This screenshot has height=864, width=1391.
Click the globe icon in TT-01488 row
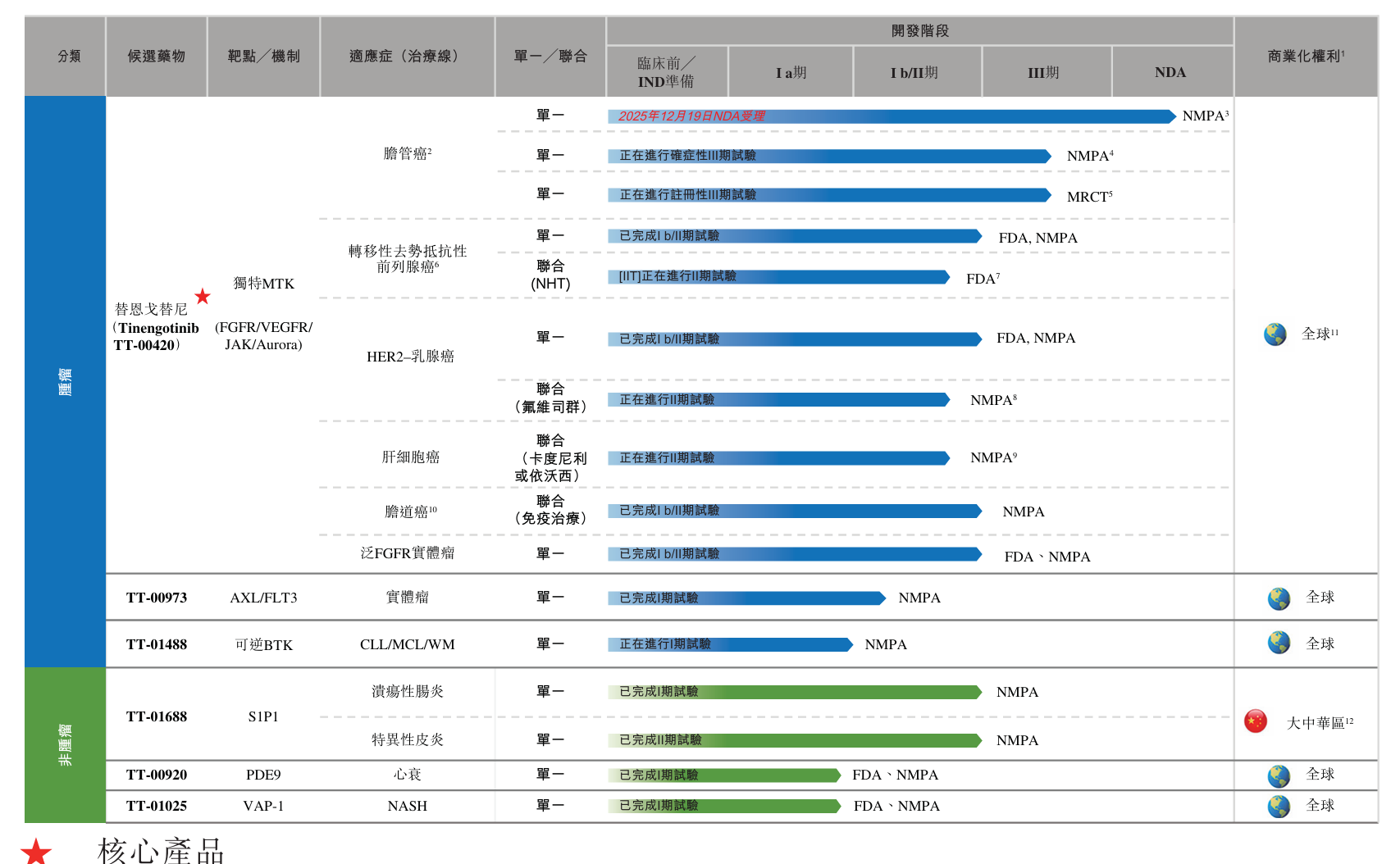1279,643
